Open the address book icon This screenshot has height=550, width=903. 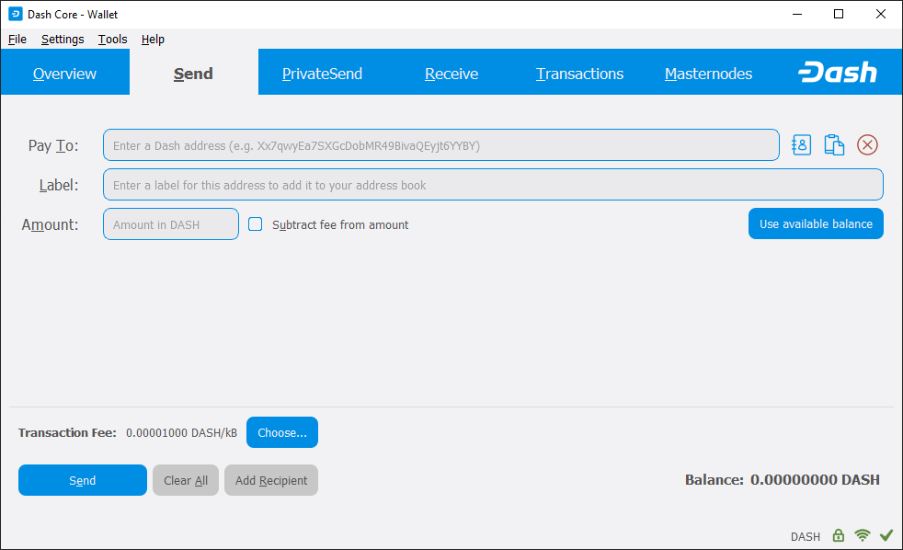(x=801, y=145)
